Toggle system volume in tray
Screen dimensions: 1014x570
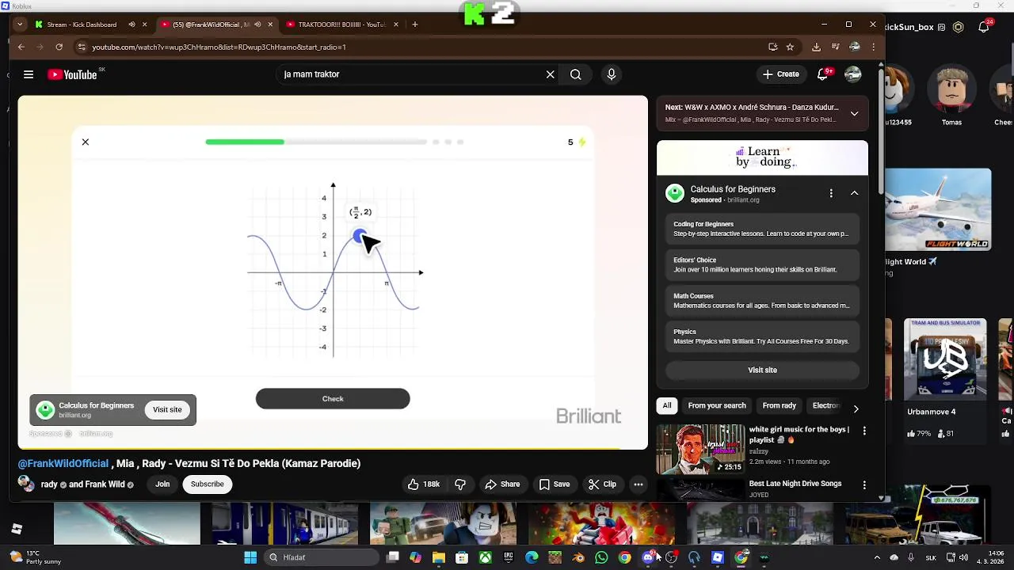[964, 557]
